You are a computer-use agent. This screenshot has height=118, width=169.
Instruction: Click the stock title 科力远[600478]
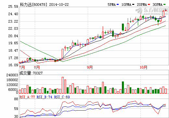pyautogui.click(x=33, y=5)
